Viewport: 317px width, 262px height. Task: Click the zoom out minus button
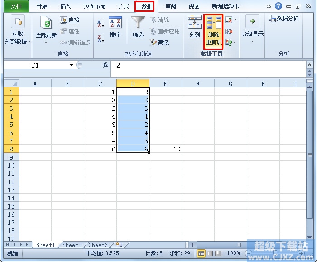point(248,253)
